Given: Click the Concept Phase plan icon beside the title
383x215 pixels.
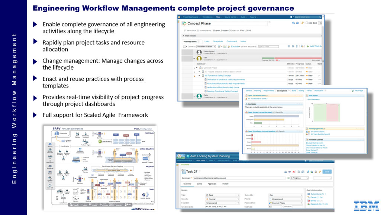Looking at the screenshot, I should tap(184, 23).
